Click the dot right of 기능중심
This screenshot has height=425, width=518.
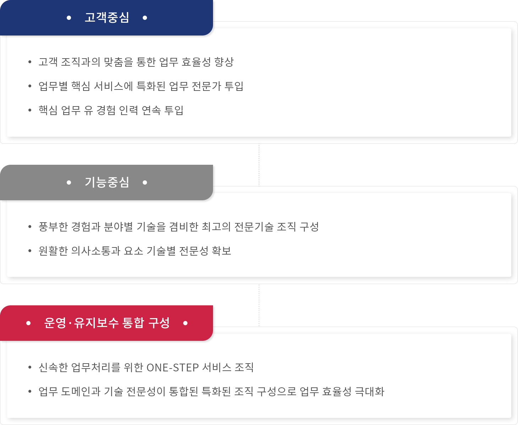tap(145, 182)
